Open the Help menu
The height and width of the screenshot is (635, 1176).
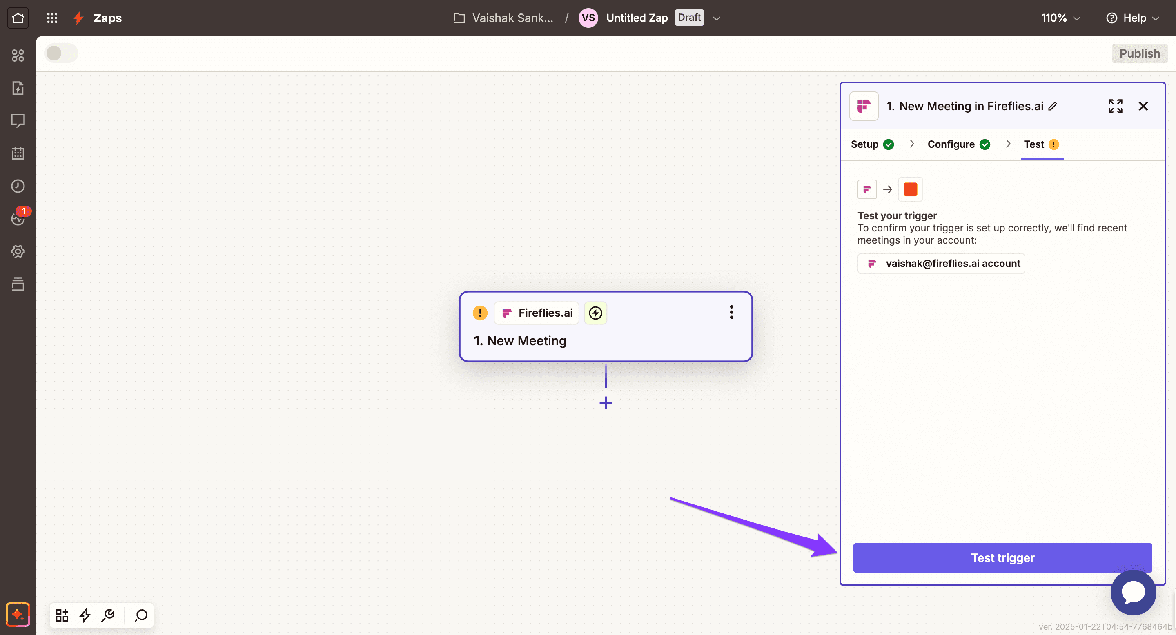coord(1133,18)
